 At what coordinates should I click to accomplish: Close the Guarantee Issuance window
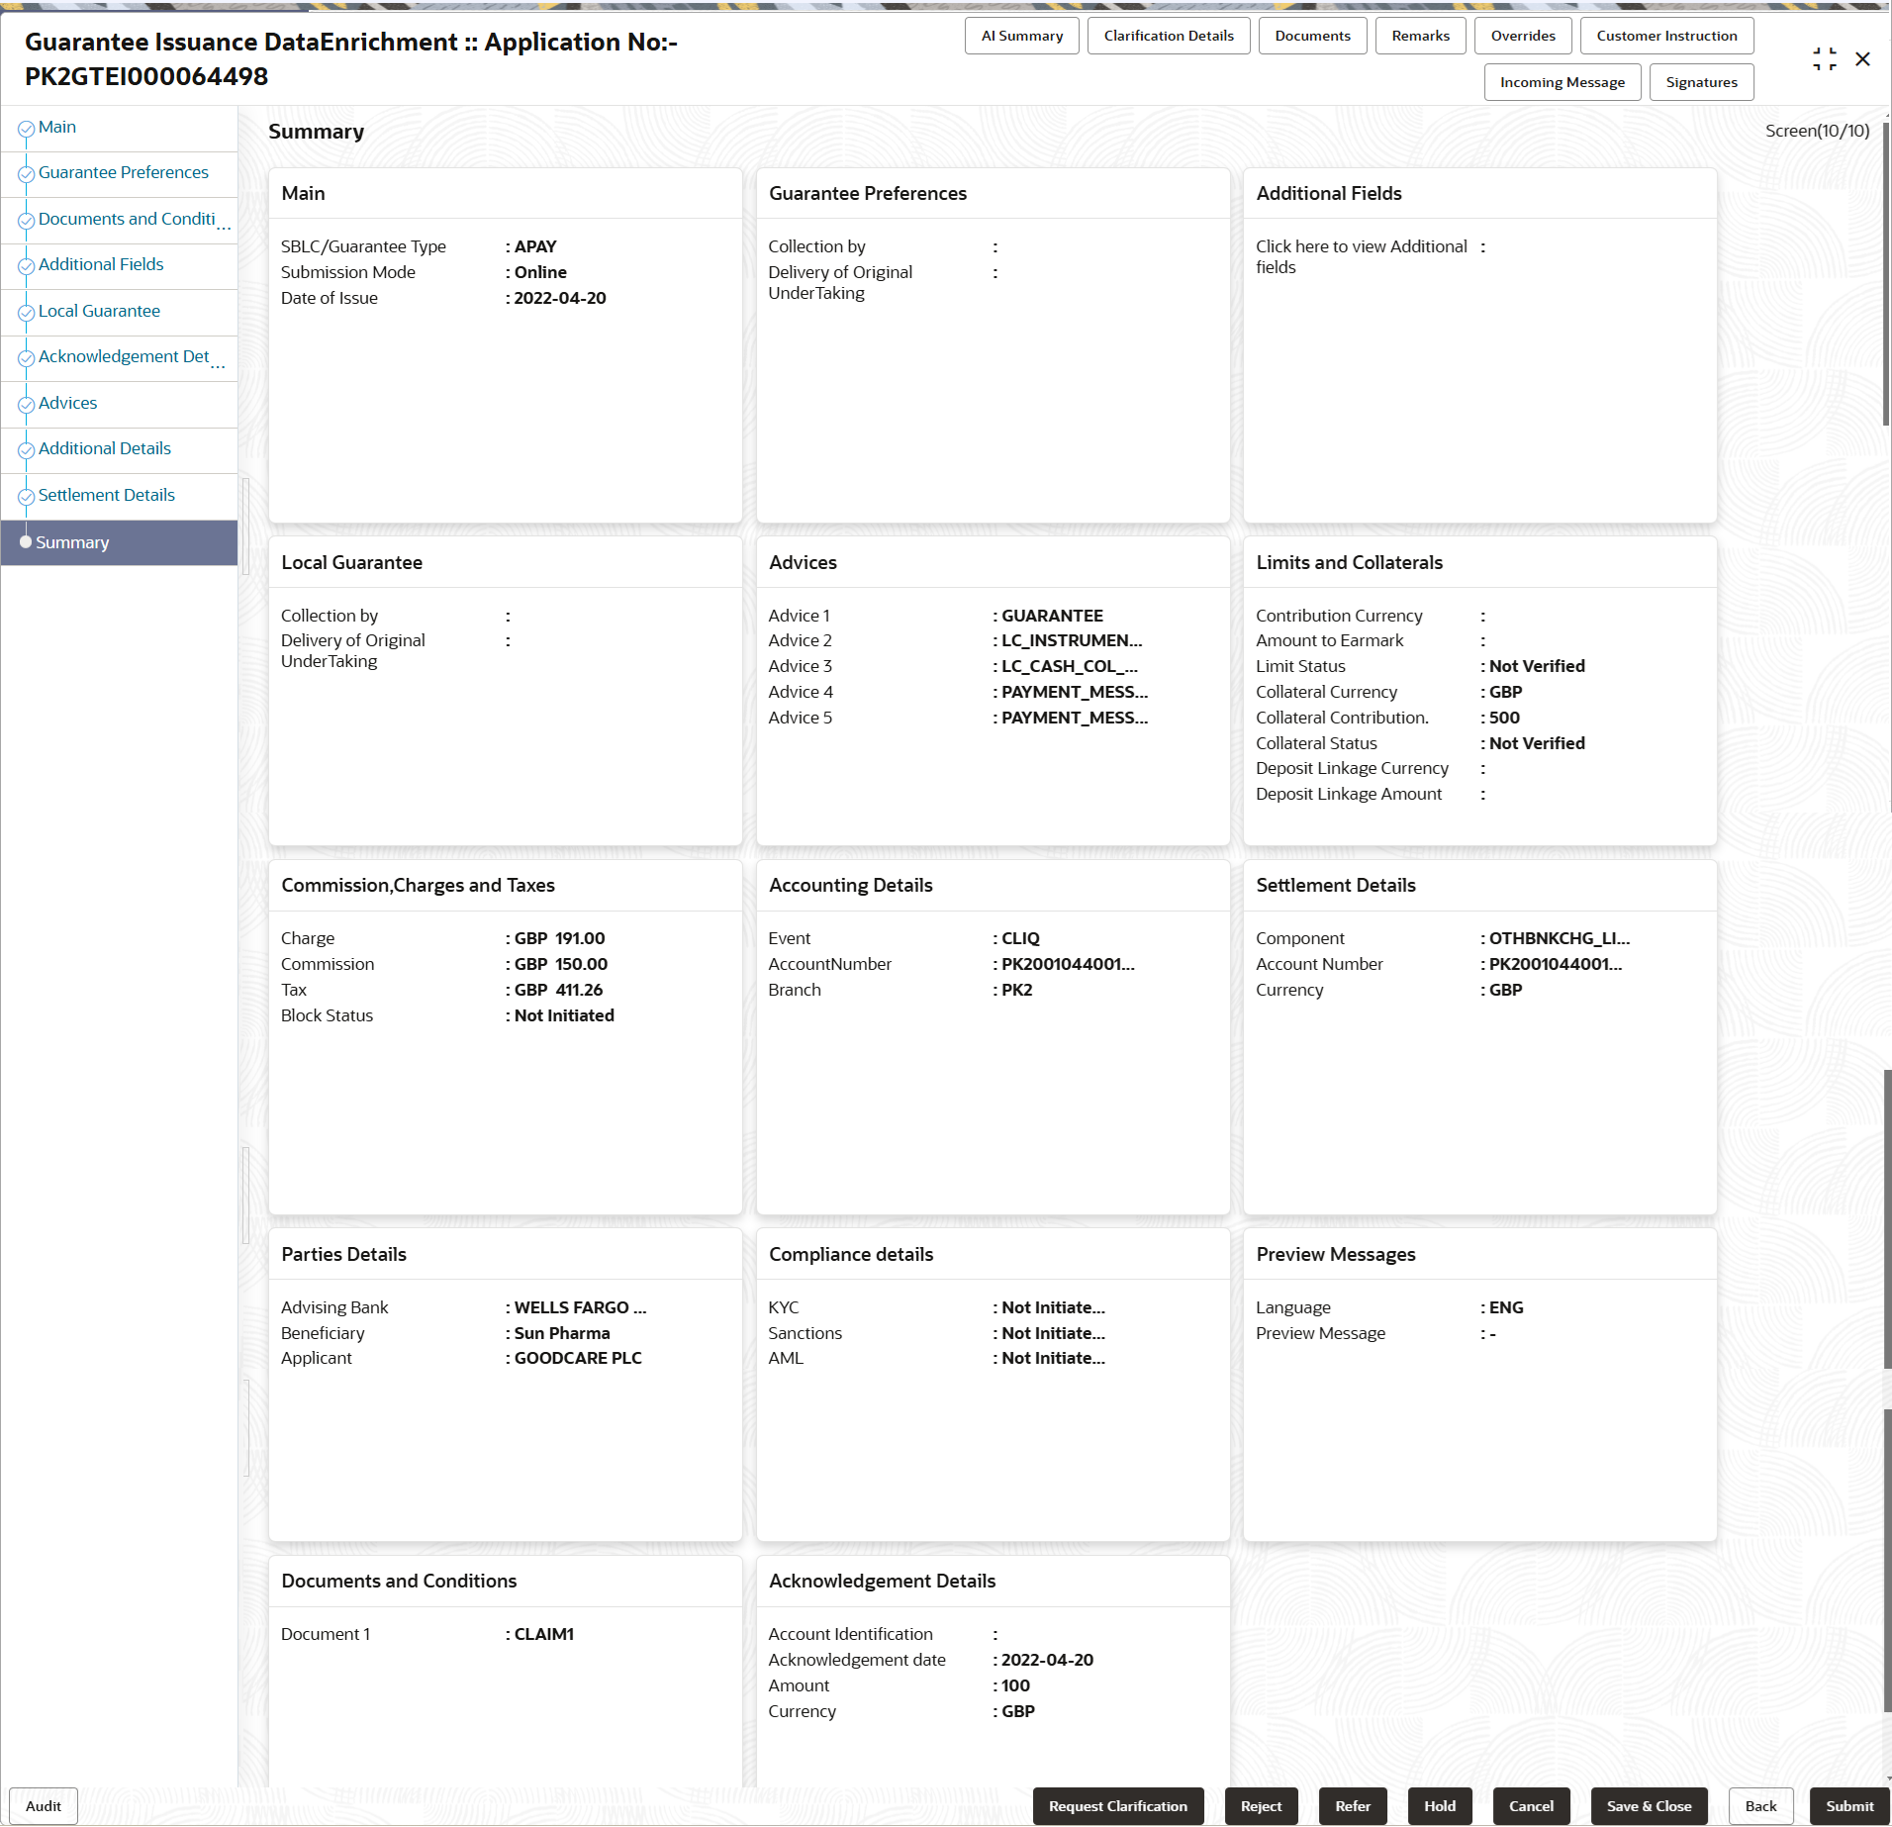click(x=1862, y=59)
